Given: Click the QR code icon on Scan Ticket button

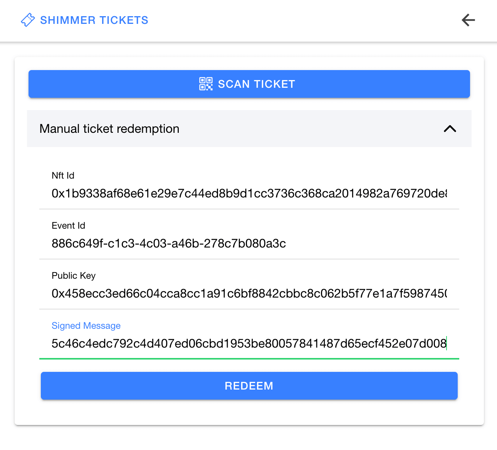Looking at the screenshot, I should (x=206, y=84).
